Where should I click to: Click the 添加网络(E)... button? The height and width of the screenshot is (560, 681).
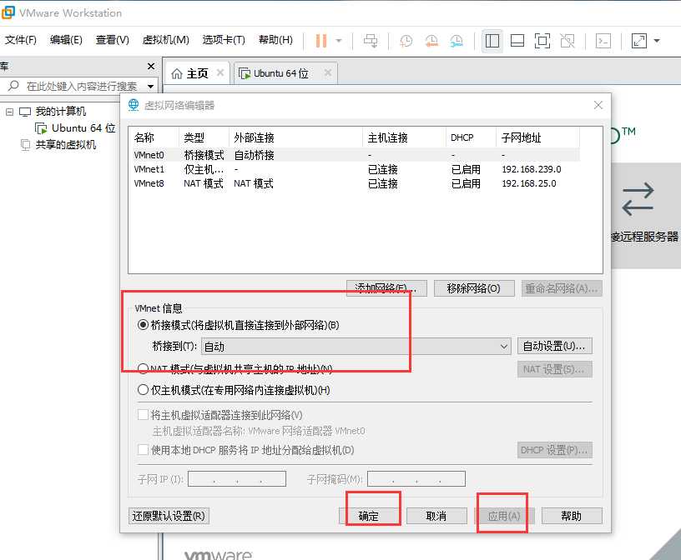pyautogui.click(x=386, y=288)
